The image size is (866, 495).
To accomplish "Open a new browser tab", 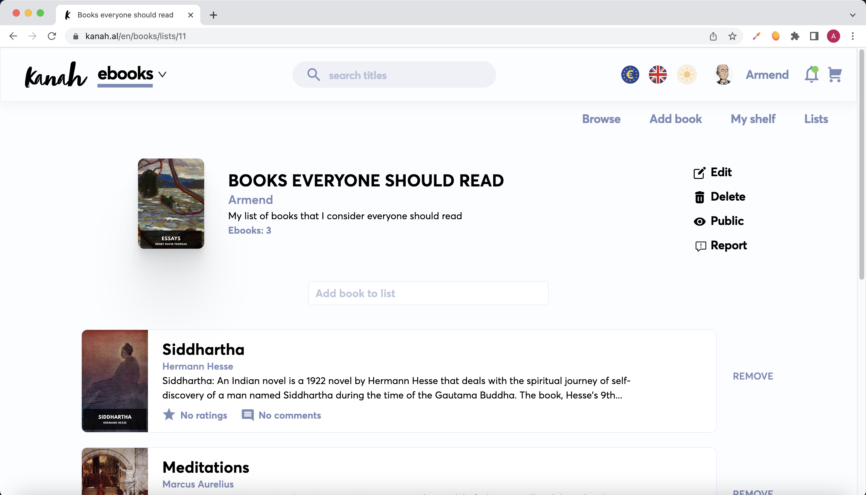I will pyautogui.click(x=213, y=15).
